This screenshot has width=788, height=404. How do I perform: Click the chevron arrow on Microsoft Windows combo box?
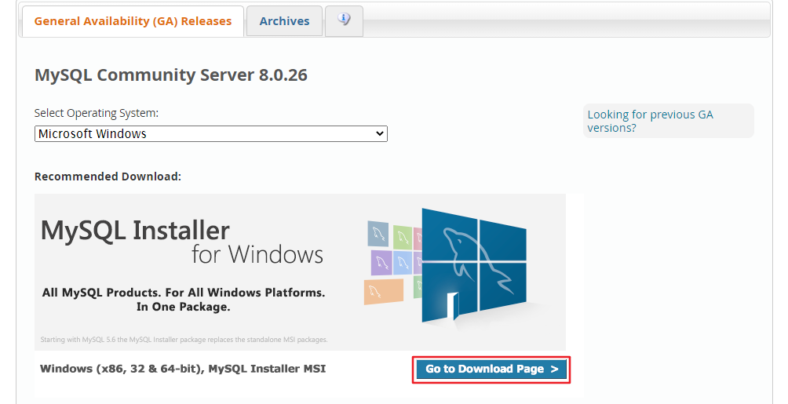click(x=380, y=133)
